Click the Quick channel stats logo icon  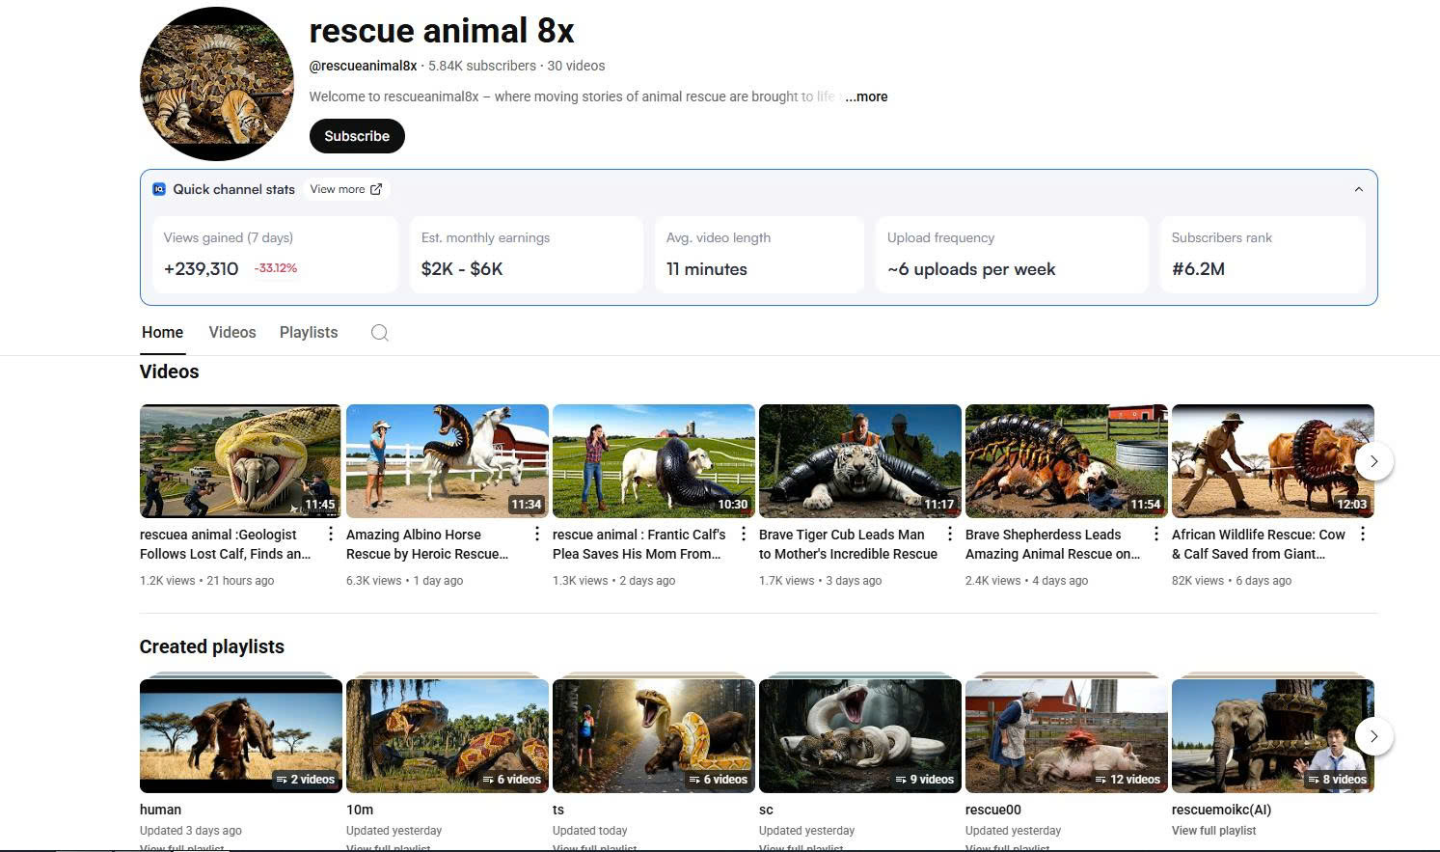click(159, 189)
